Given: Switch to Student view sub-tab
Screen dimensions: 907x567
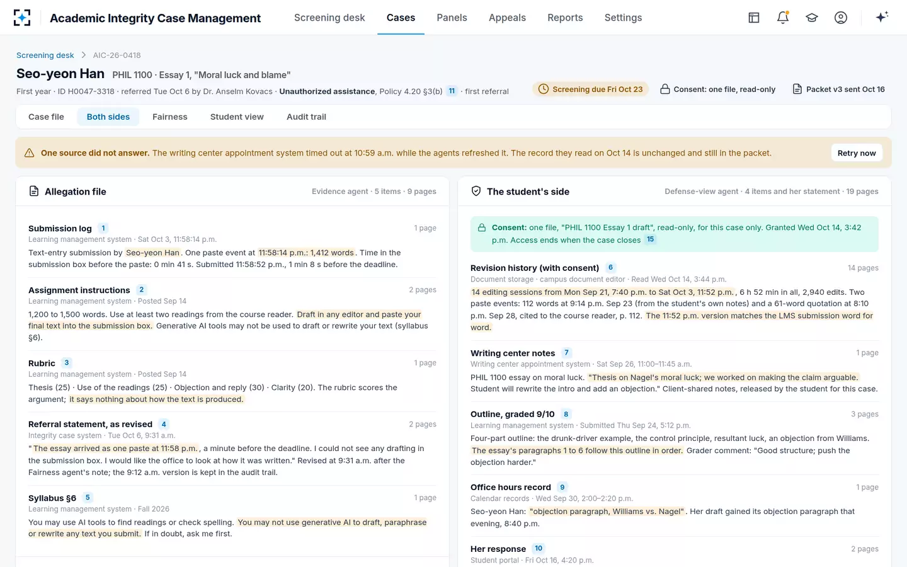Looking at the screenshot, I should click(237, 117).
